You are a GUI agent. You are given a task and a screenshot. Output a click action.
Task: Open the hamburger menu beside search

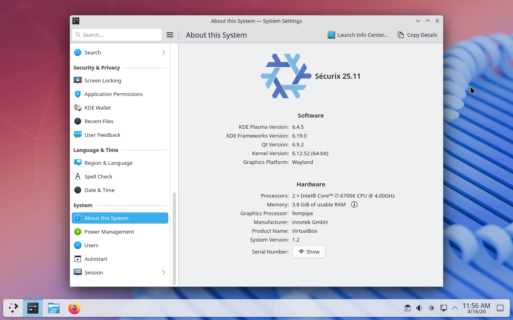point(170,35)
